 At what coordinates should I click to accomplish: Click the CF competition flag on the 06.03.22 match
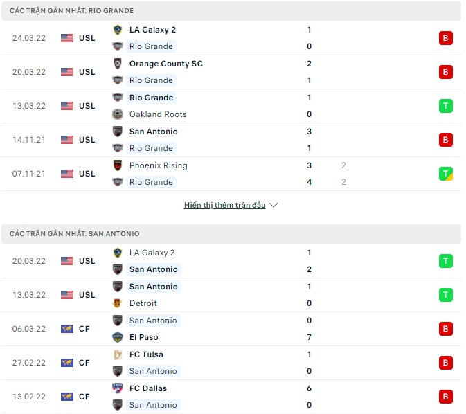tap(67, 329)
